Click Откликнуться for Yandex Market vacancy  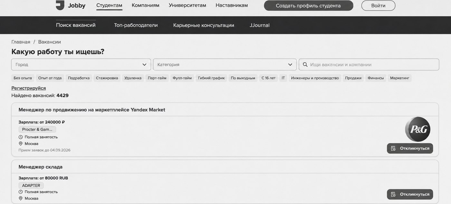pyautogui.click(x=410, y=148)
